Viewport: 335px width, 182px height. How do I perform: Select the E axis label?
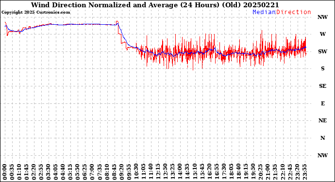[322, 103]
